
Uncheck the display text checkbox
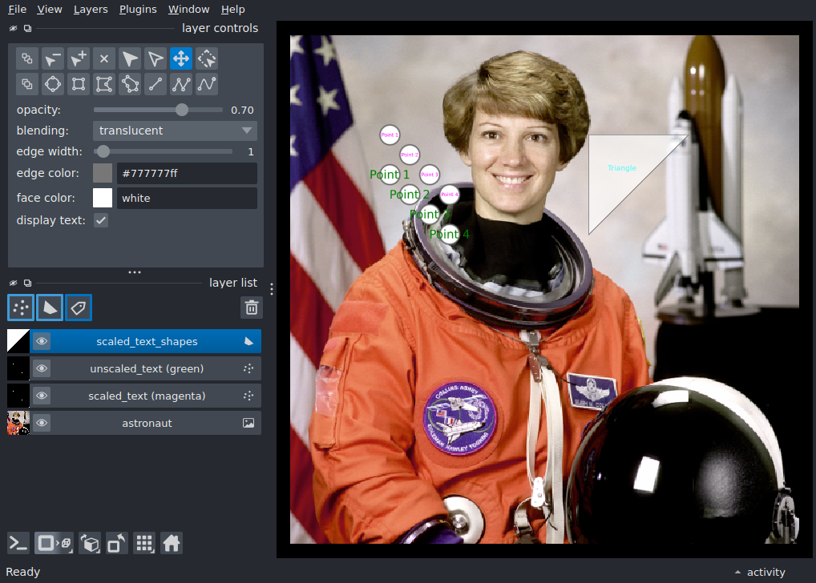(101, 220)
